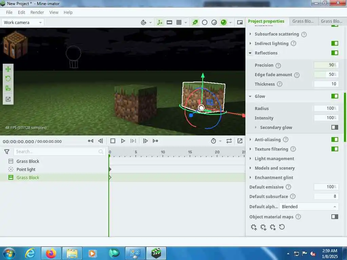Click the import settings gear icon
Image resolution: width=347 pixels, height=260 pixels.
coord(253,227)
